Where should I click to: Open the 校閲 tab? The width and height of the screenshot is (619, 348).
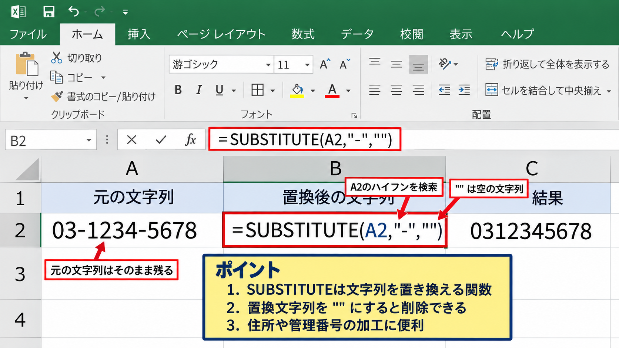point(412,34)
